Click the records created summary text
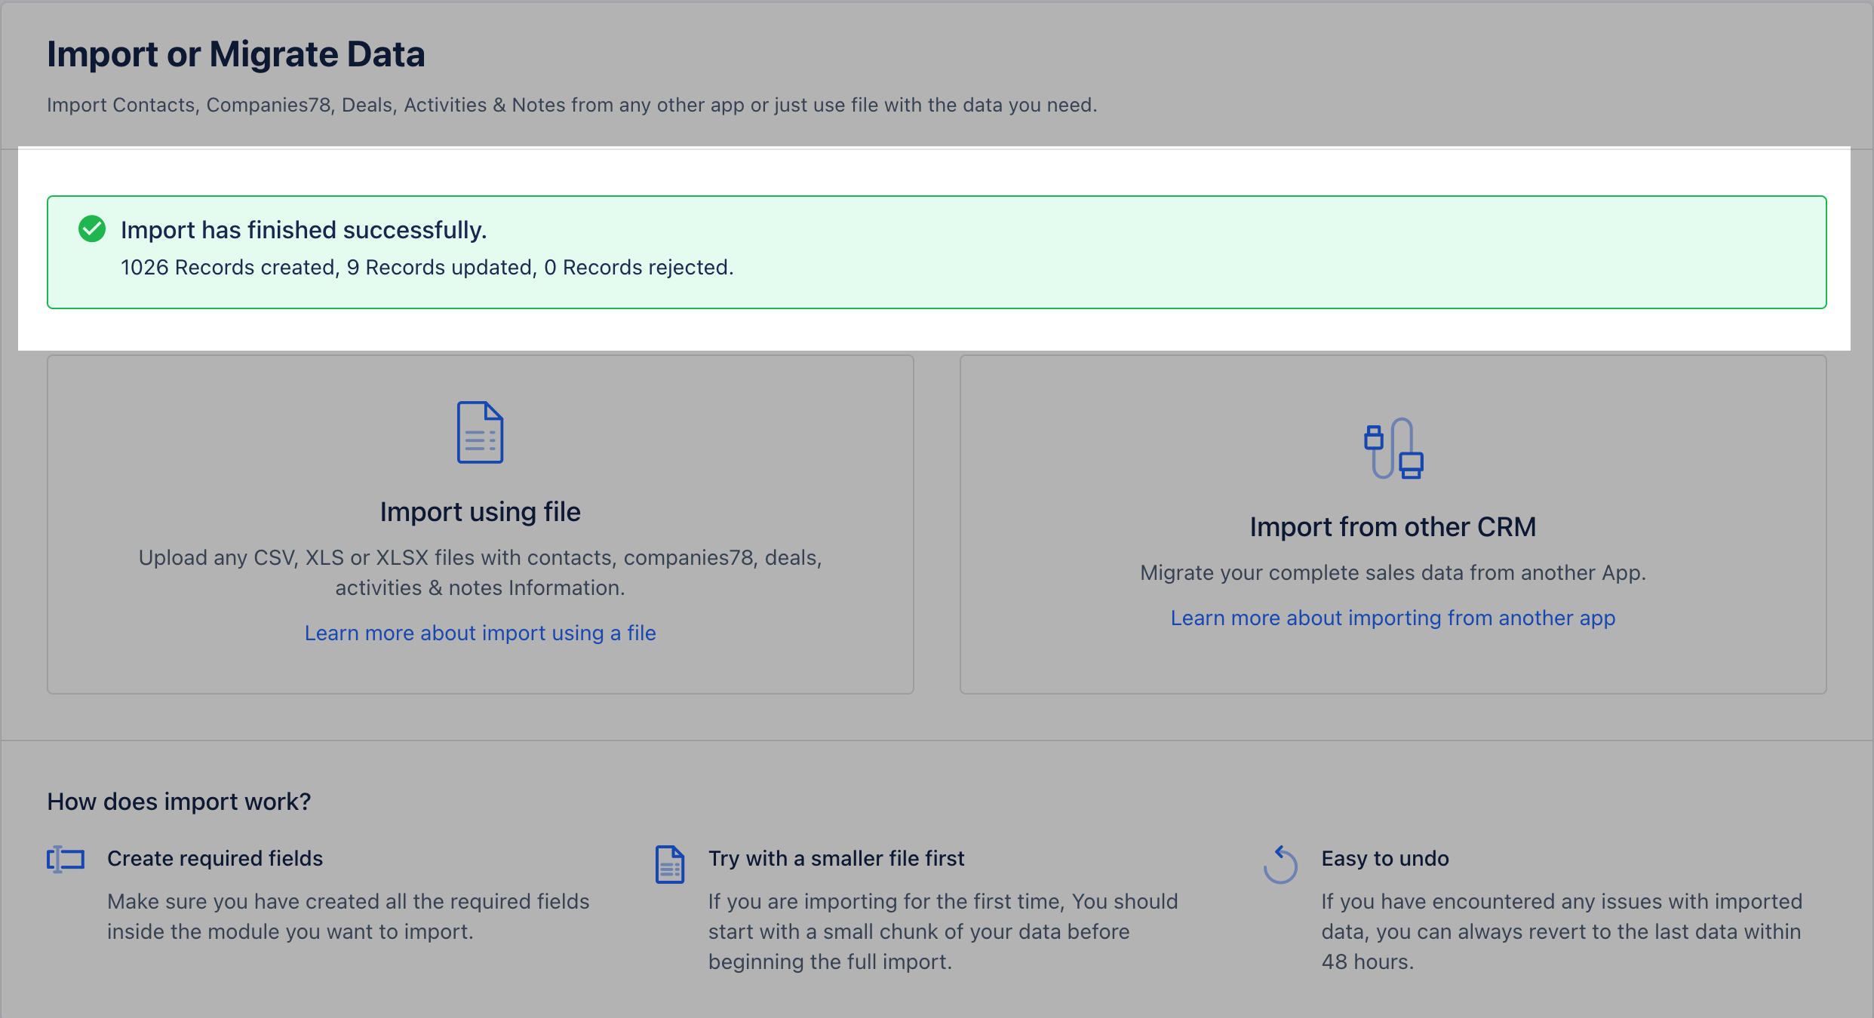Screen dimensions: 1874x1018 [426, 268]
